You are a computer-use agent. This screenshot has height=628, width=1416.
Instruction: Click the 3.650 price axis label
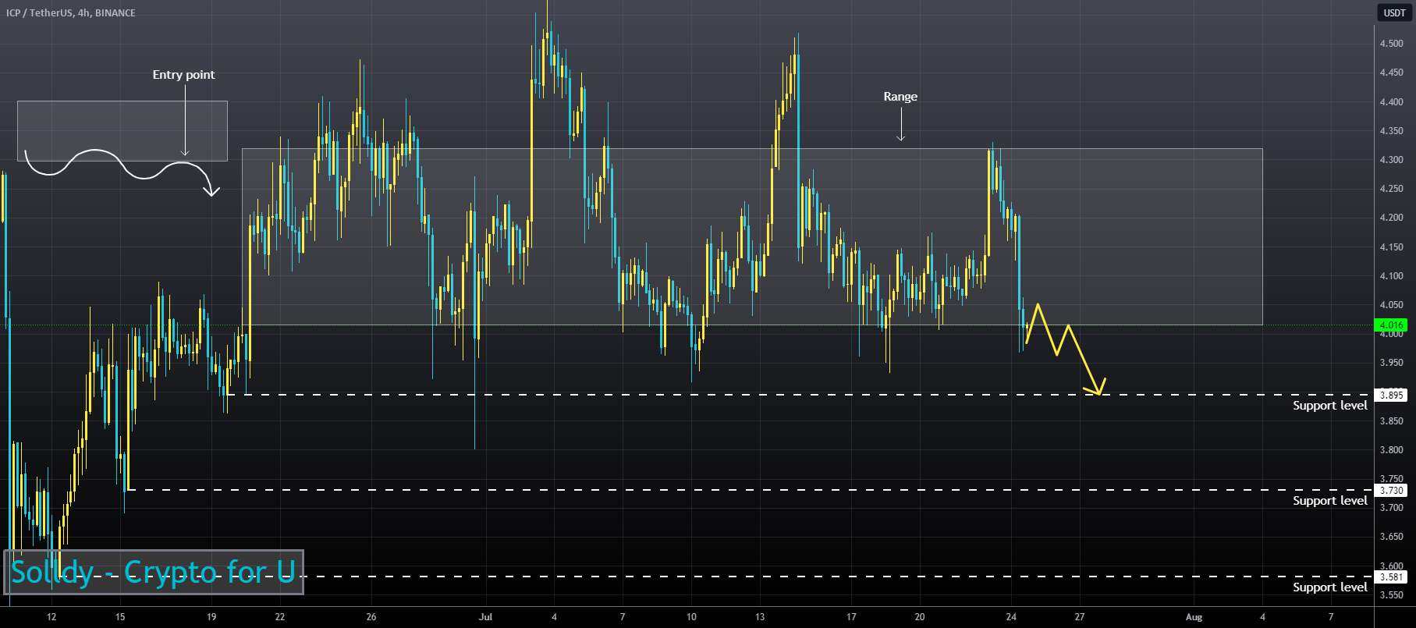tap(1392, 537)
